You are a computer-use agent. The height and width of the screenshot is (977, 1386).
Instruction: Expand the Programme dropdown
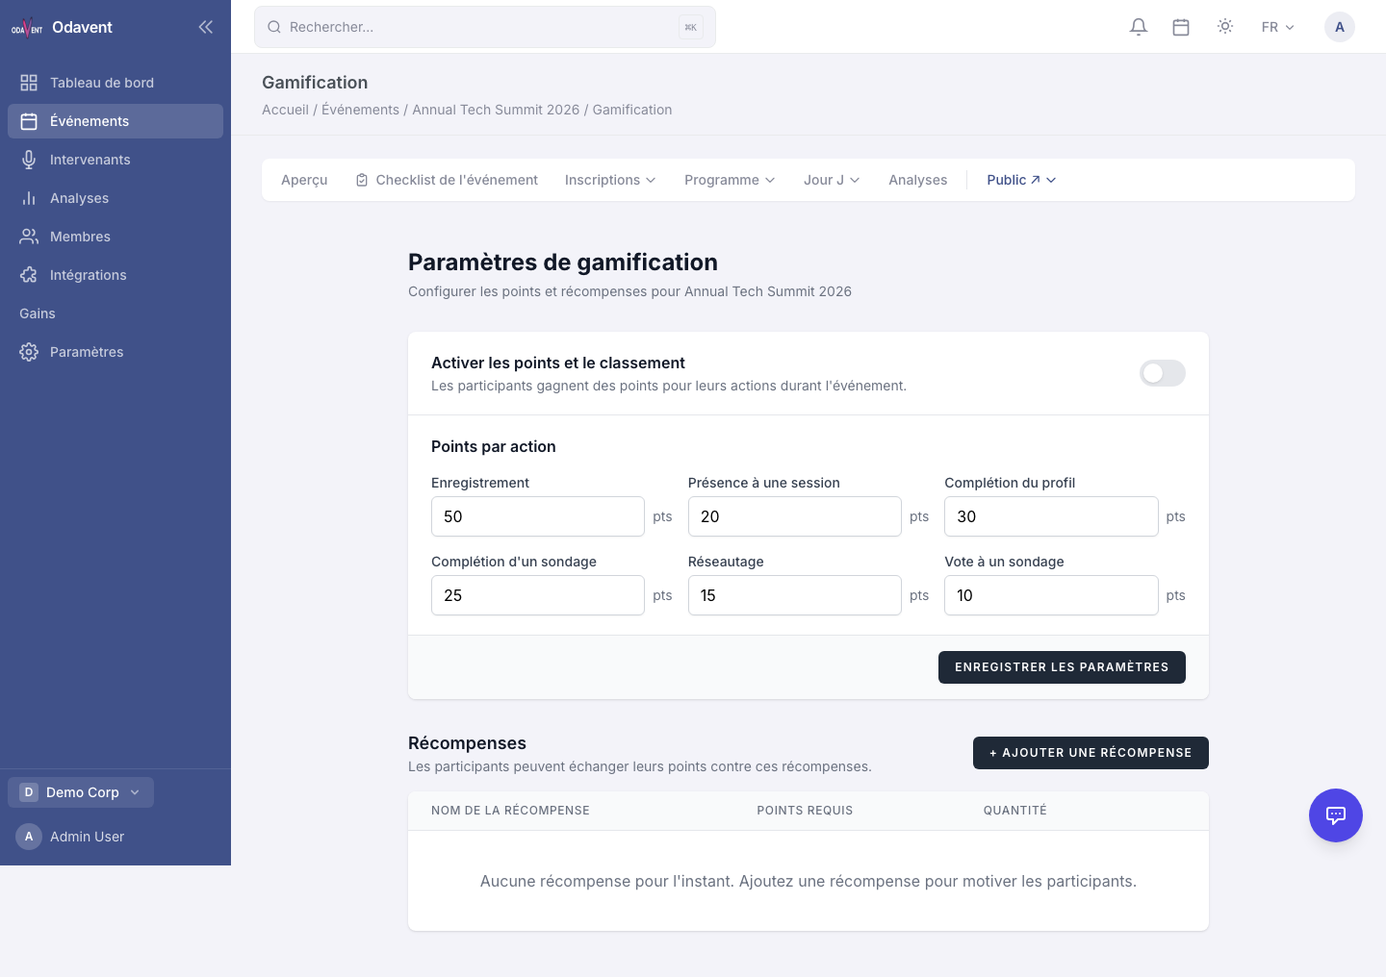[x=730, y=180]
